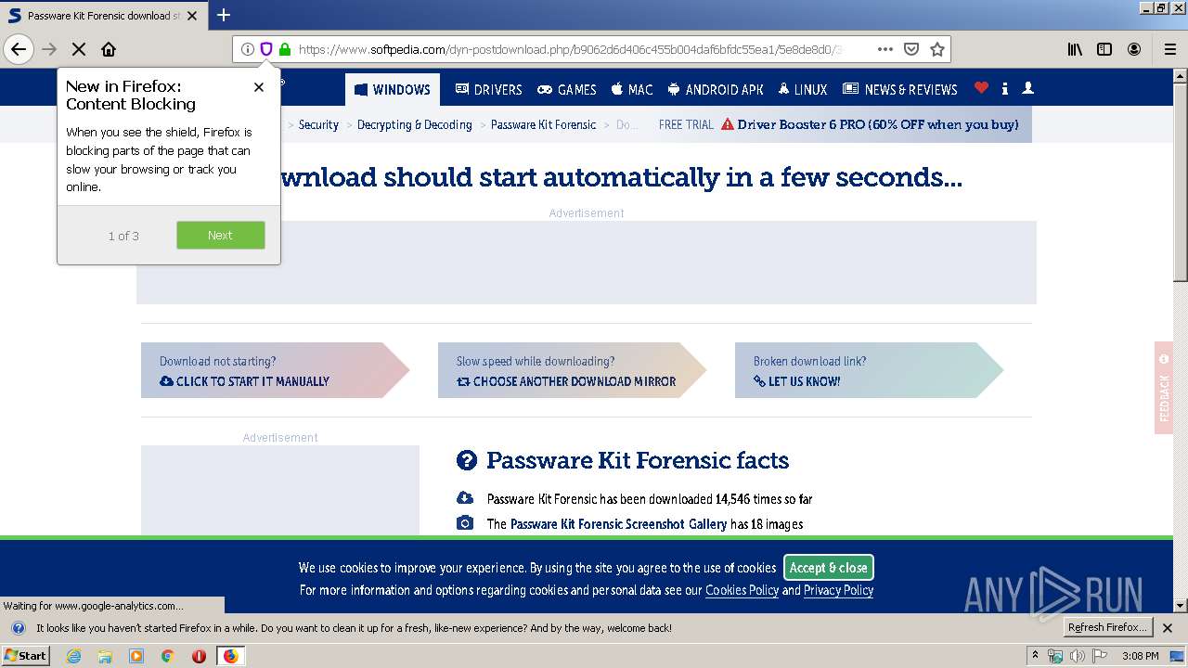Open the DRIVERS section
The image size is (1188, 668).
pos(489,89)
